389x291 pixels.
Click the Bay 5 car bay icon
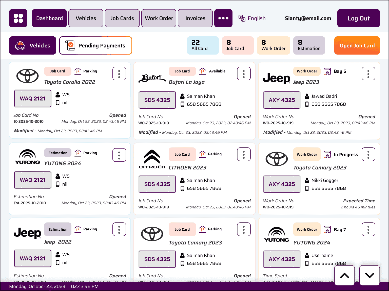coord(327,71)
